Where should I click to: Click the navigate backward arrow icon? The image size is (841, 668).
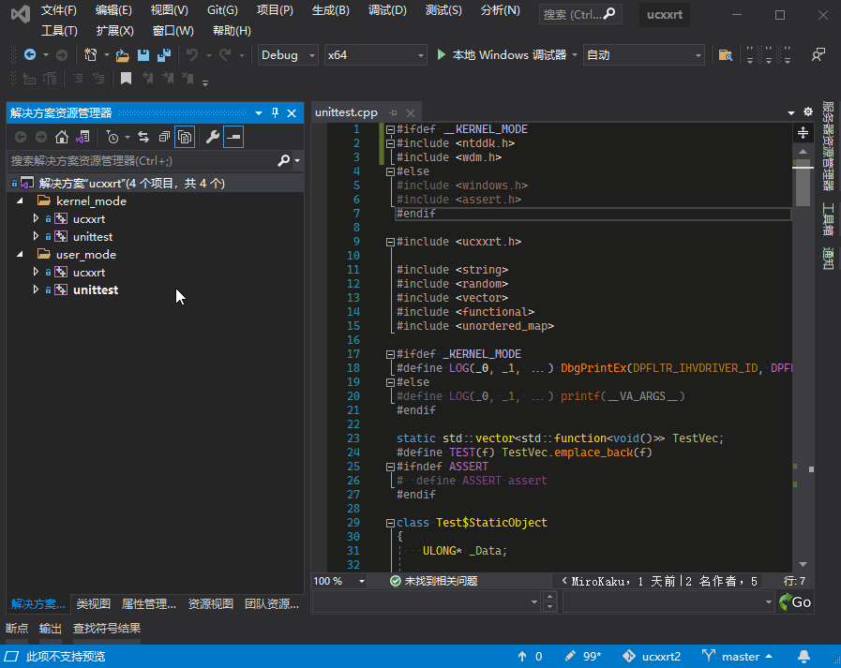30,54
